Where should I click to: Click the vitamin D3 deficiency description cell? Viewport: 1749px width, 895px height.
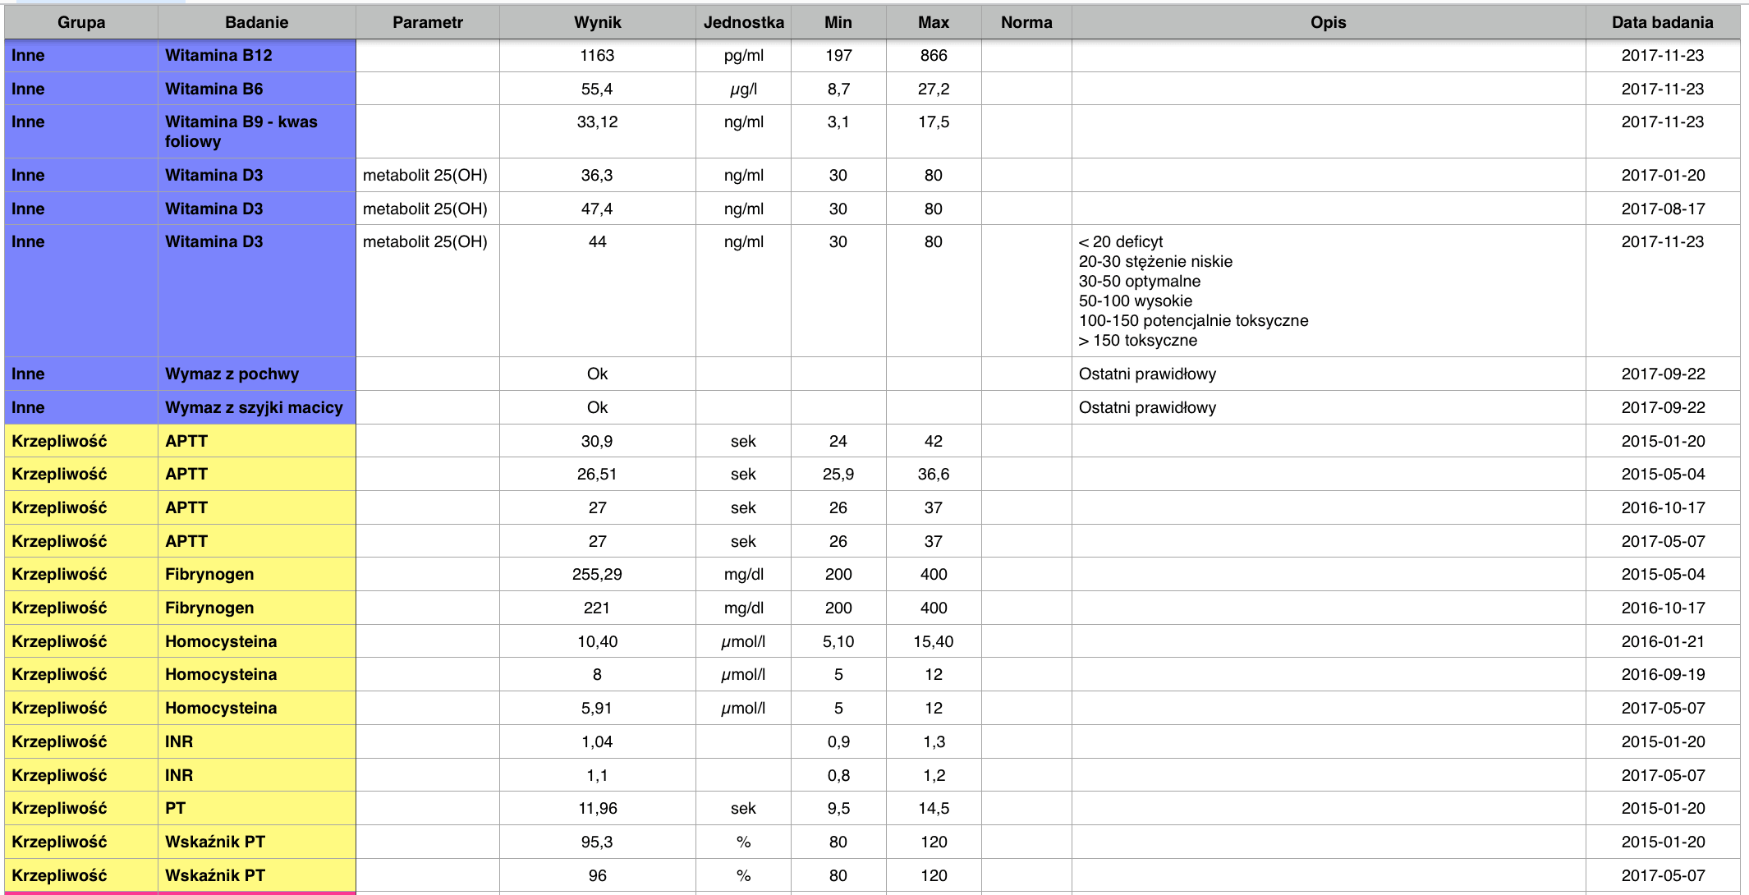click(x=1329, y=291)
